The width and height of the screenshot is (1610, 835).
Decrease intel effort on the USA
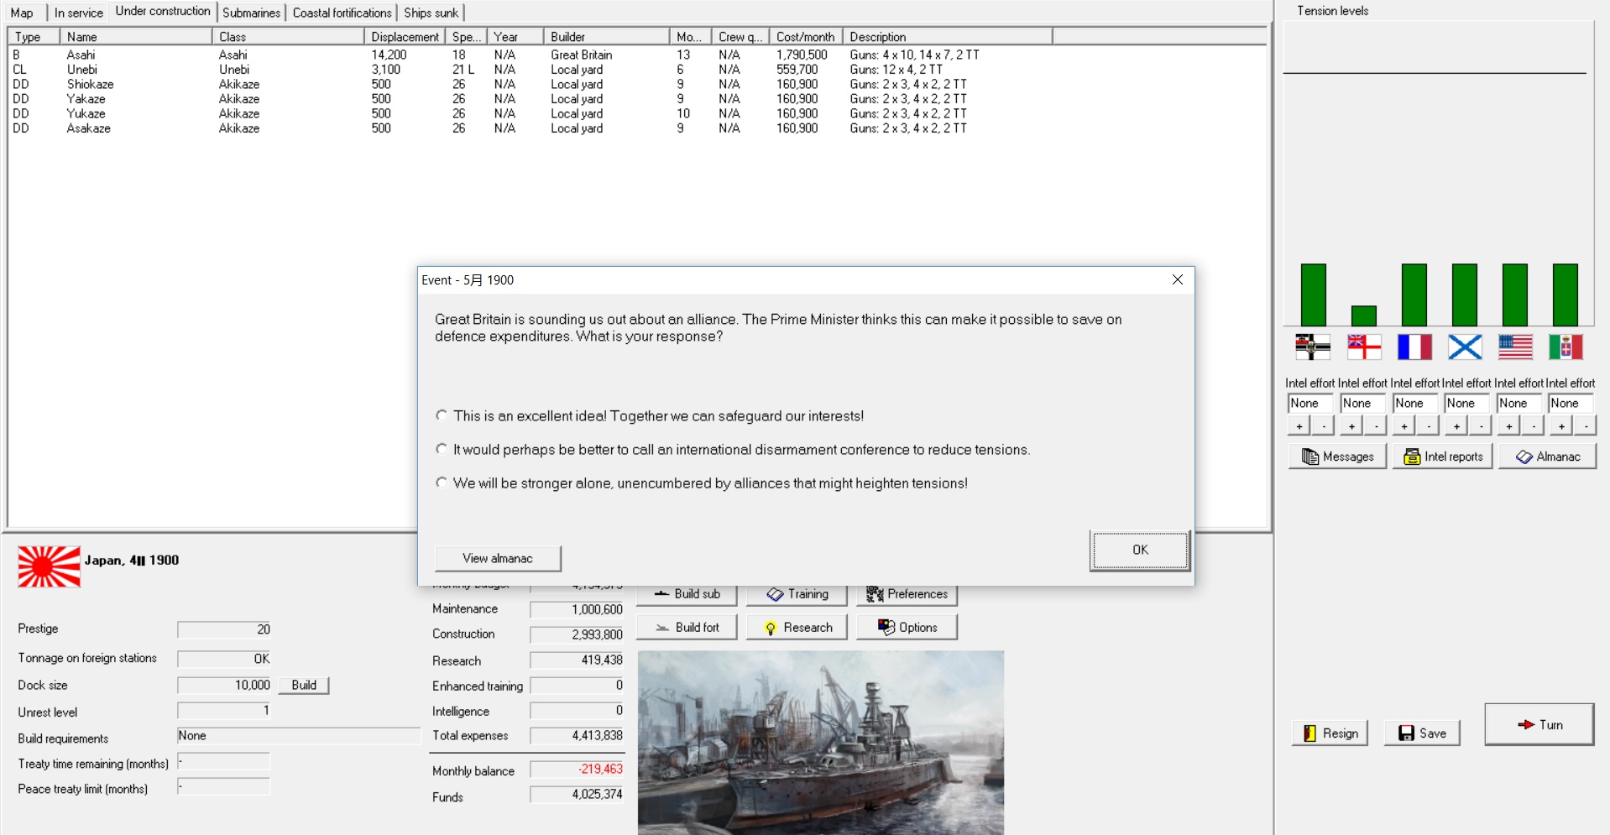(1534, 426)
